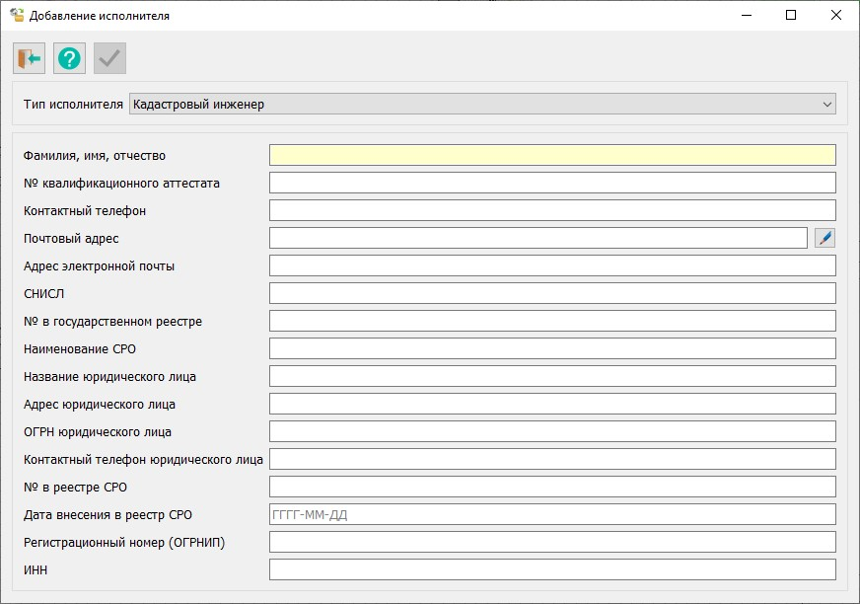Click the Фамилия, имя, отчество field
The image size is (860, 604).
[551, 155]
